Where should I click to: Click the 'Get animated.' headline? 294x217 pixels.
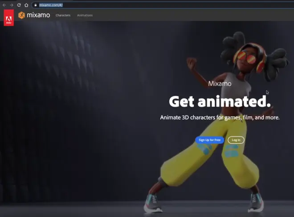coord(220,101)
